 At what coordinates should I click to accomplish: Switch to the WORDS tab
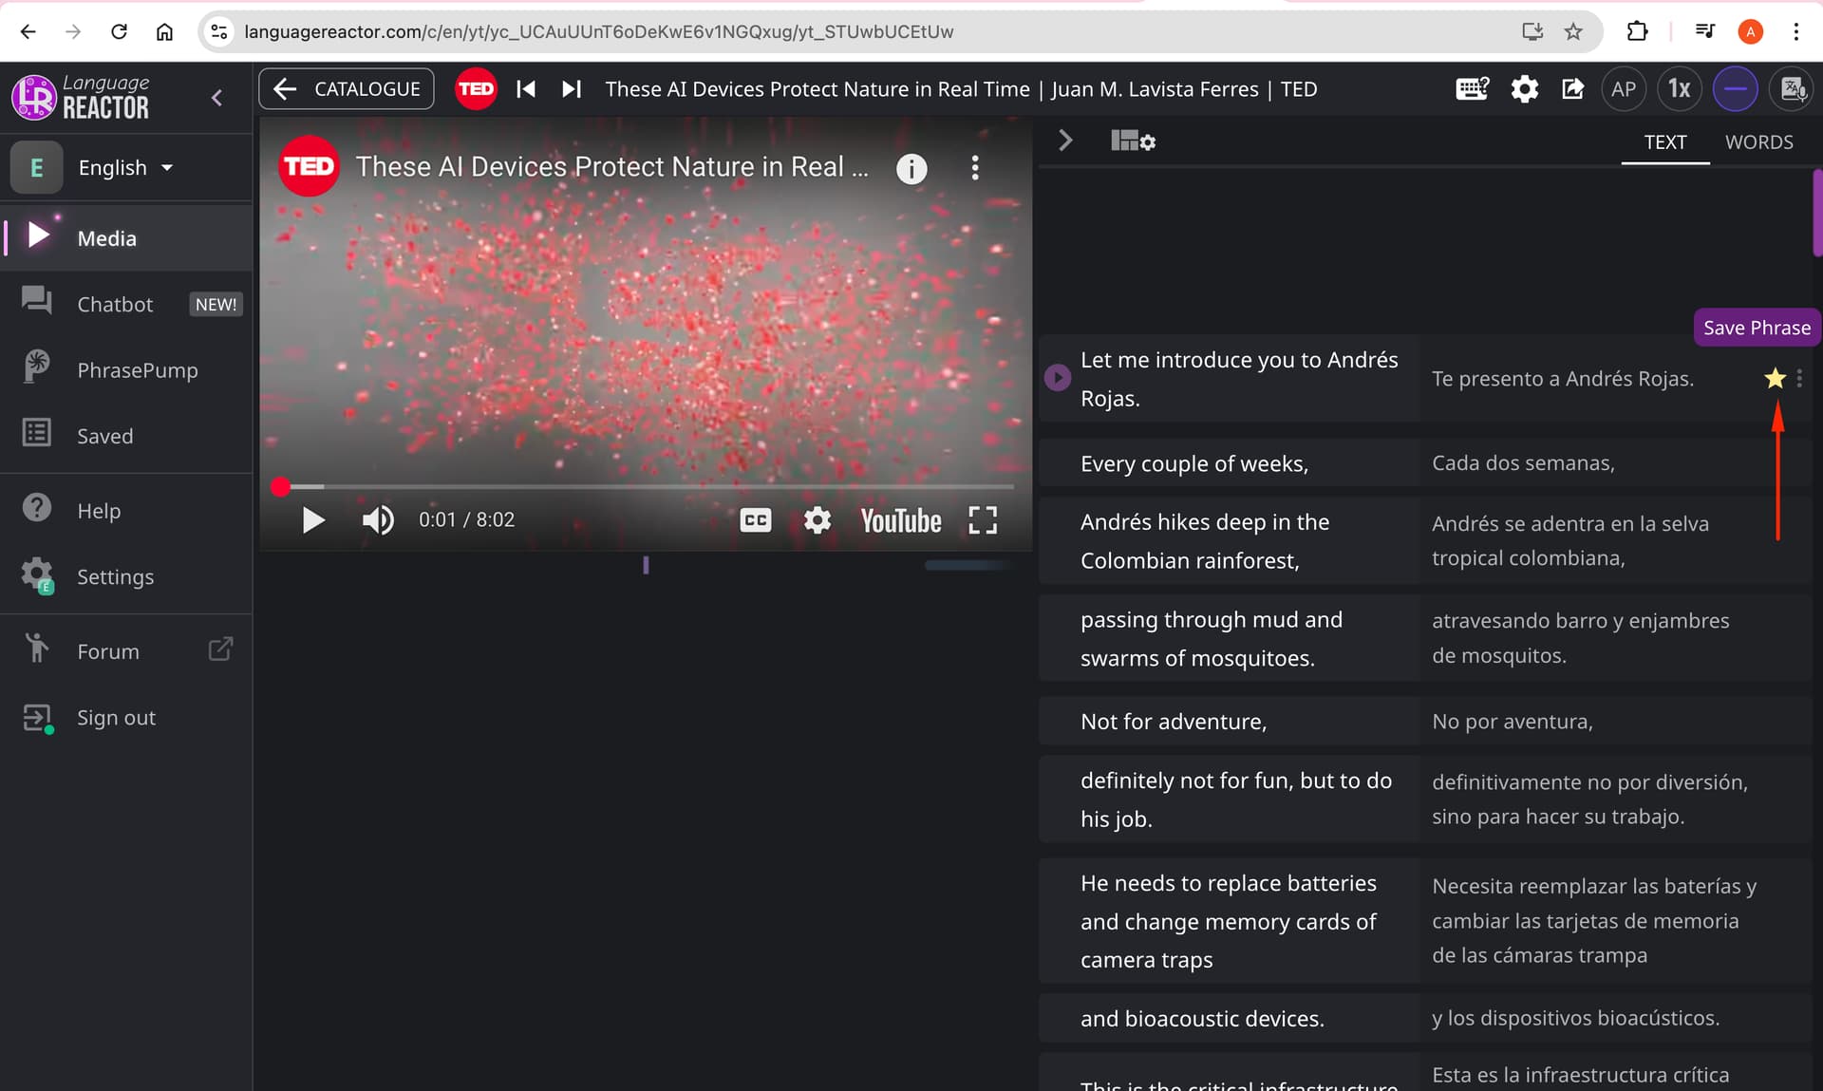[1758, 142]
